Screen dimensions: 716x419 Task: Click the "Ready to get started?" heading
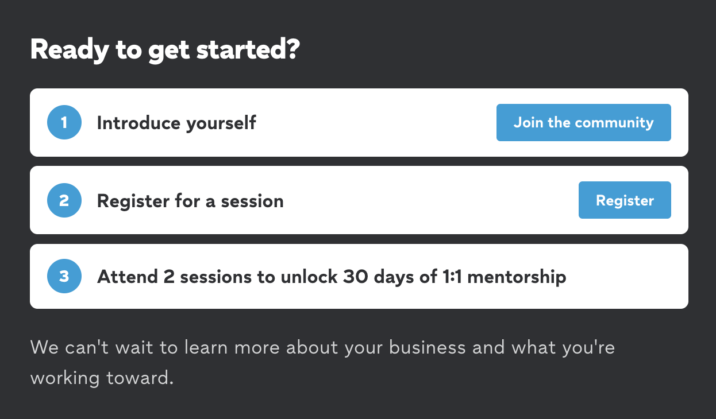(x=165, y=51)
